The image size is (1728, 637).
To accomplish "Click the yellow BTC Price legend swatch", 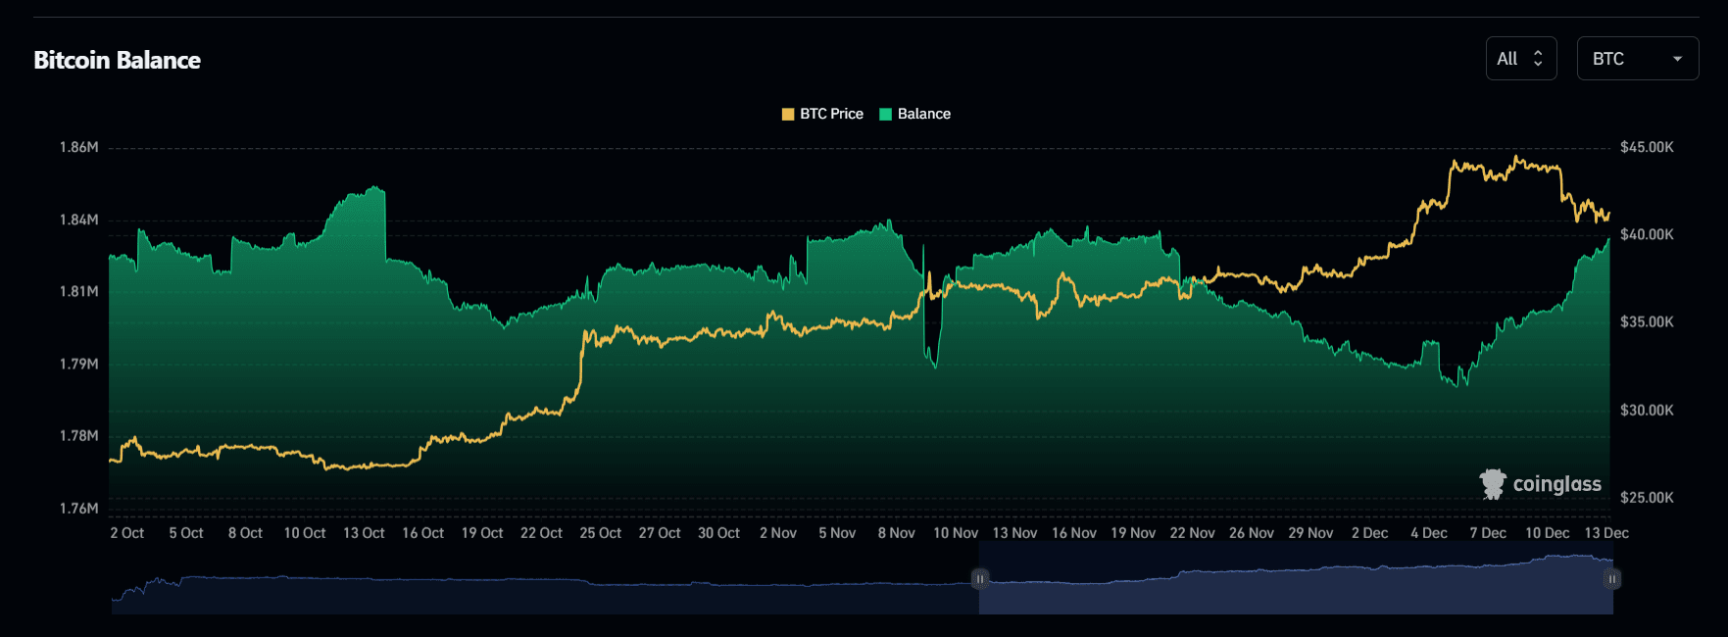I will 788,114.
